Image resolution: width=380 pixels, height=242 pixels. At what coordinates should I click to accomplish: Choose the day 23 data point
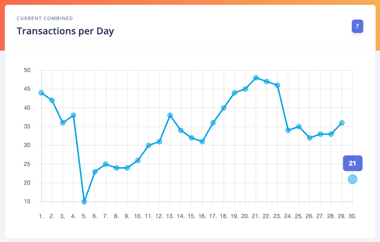(x=277, y=85)
